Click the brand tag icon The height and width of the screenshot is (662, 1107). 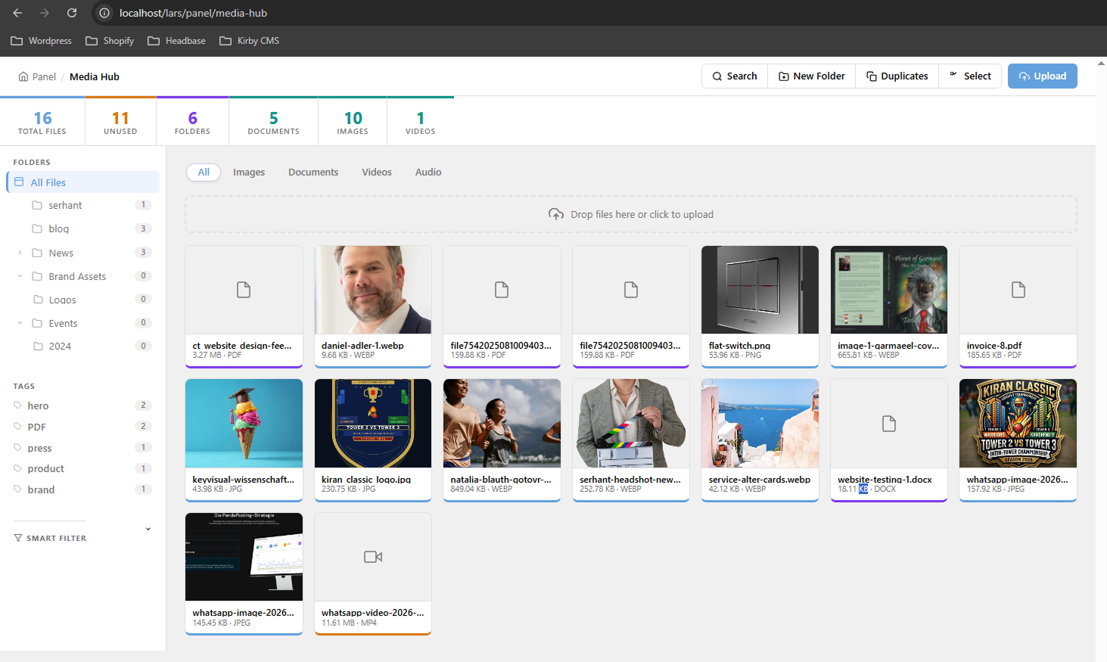pyautogui.click(x=17, y=490)
